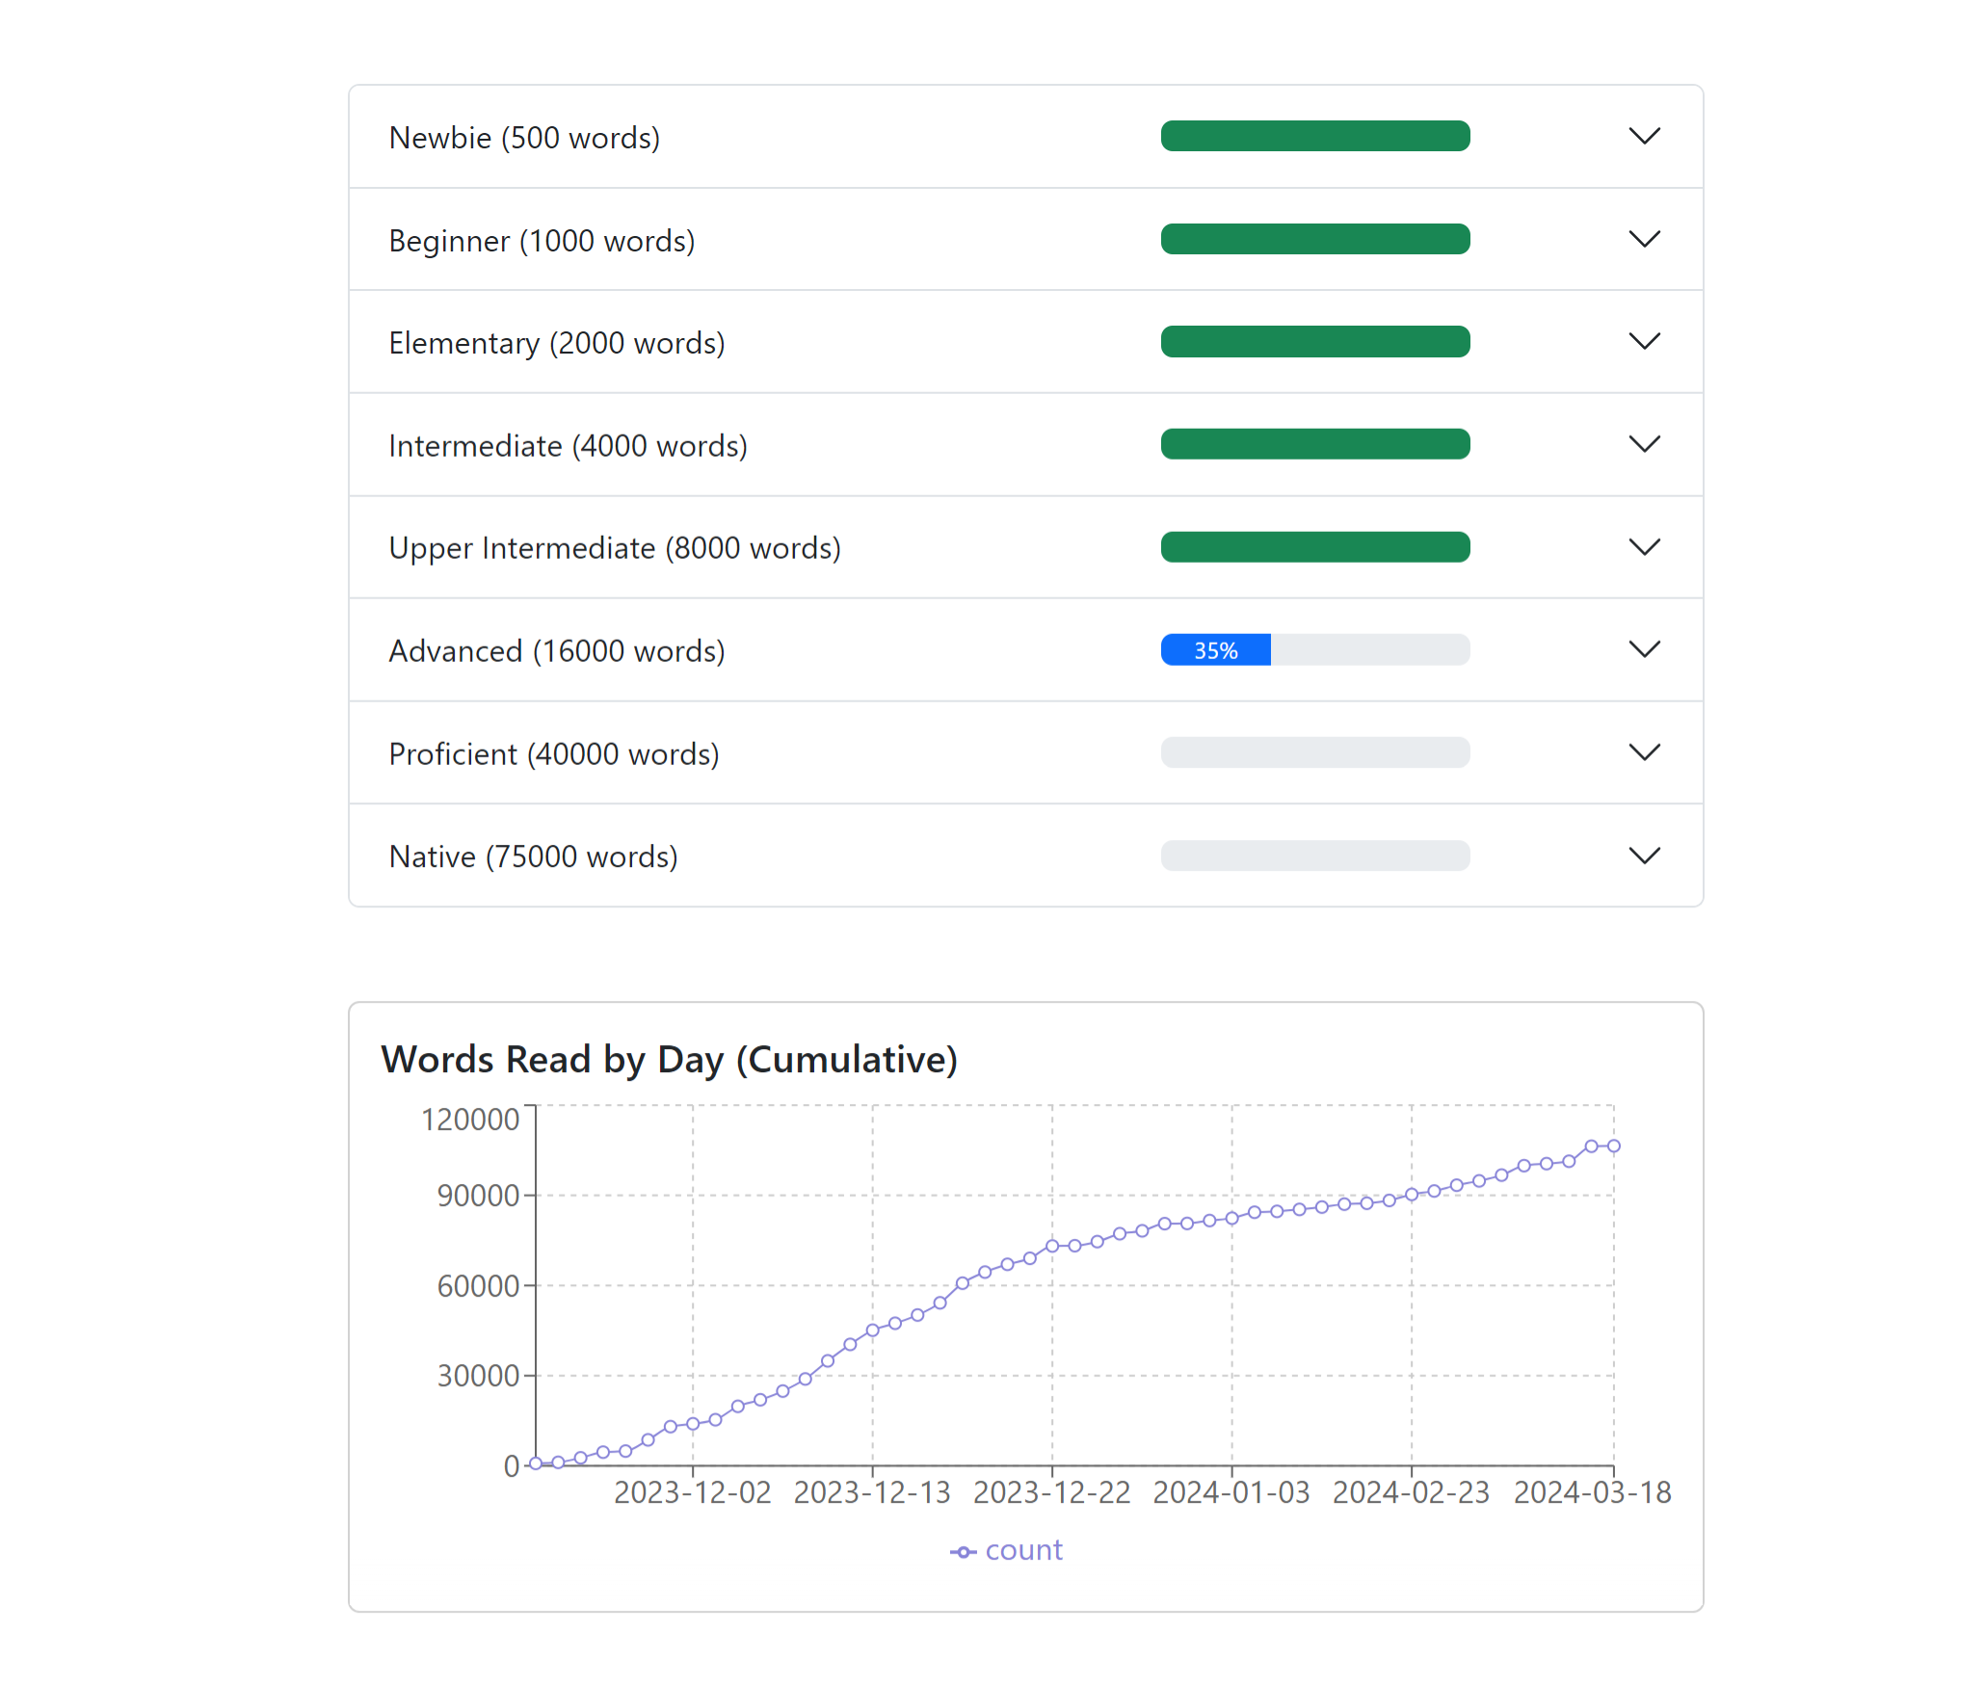Expand the Newbie (500 words) chevron
The image size is (1985, 1684).
1644,136
